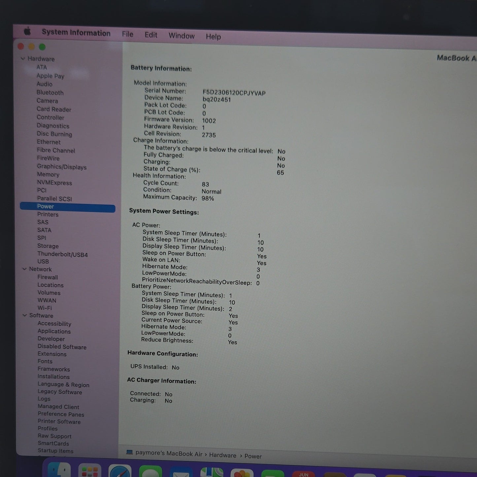The width and height of the screenshot is (477, 477).
Task: Click Maximum Capacity value 98%
Action: point(208,198)
